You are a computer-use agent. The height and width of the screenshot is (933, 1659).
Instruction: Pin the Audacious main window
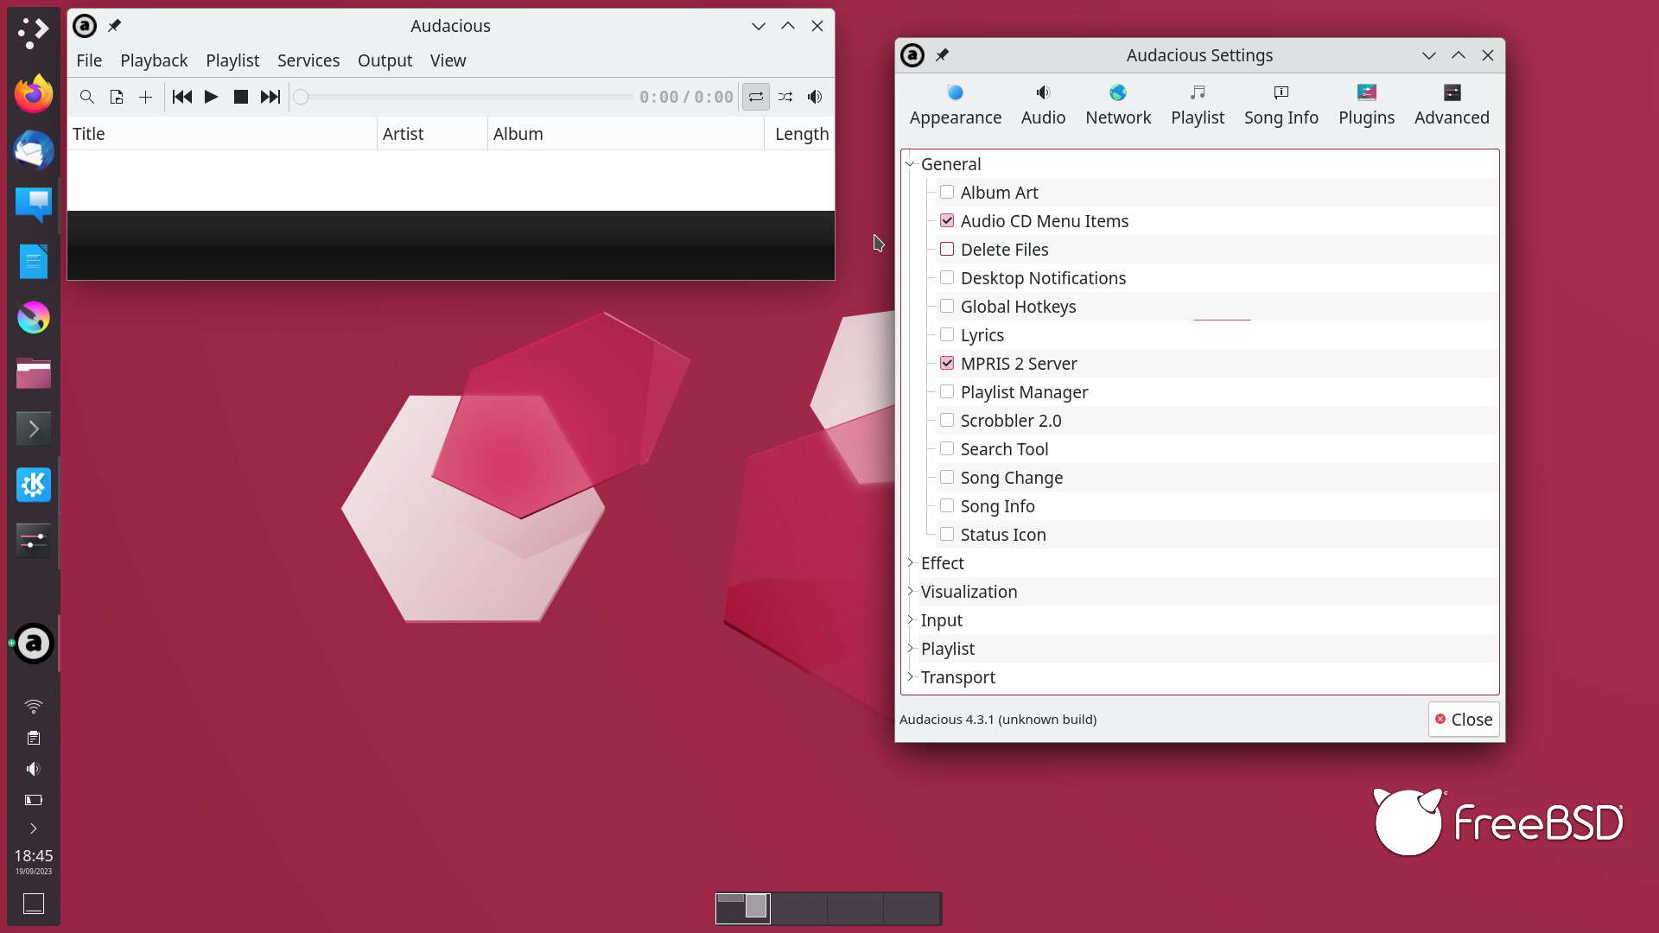[114, 26]
